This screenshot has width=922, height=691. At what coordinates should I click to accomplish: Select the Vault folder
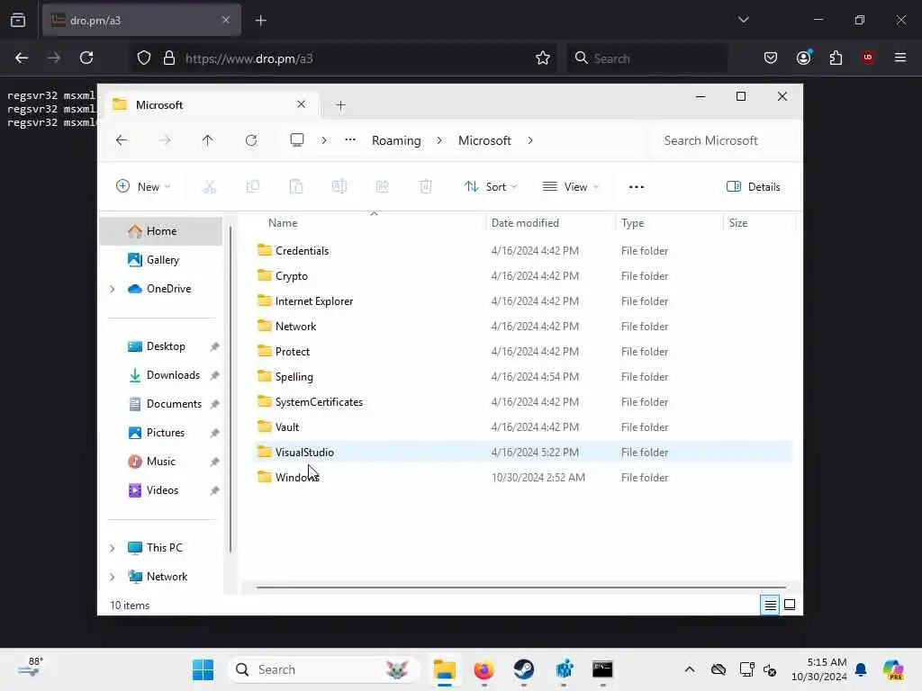522,427
